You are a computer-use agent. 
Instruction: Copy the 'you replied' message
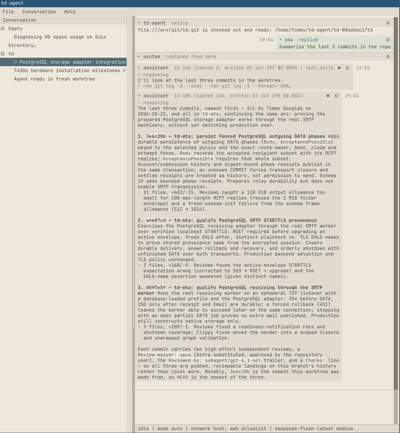(388, 40)
